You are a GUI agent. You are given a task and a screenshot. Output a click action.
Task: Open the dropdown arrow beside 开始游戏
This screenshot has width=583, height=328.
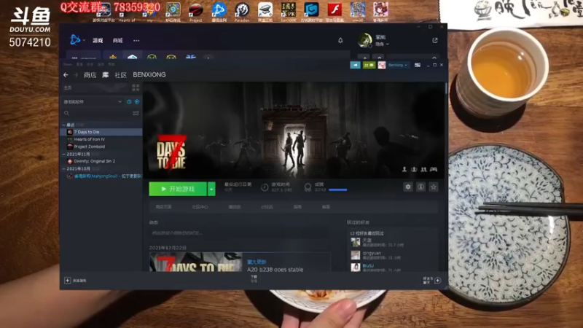click(211, 189)
